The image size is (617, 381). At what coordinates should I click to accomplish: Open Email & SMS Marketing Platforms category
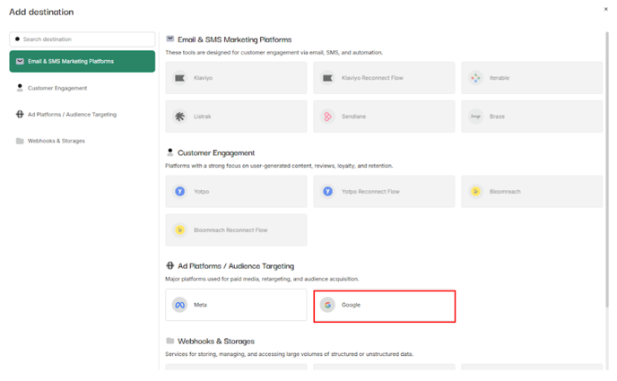pos(82,61)
